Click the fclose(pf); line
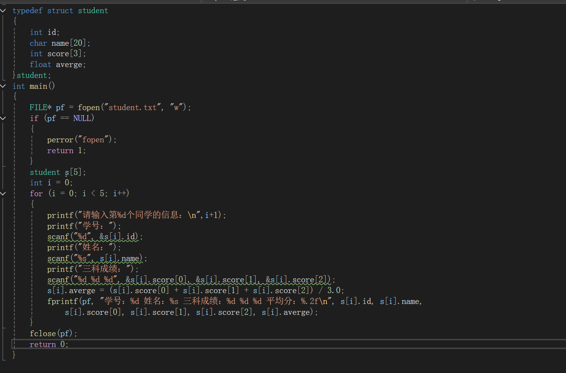 pyautogui.click(x=54, y=333)
